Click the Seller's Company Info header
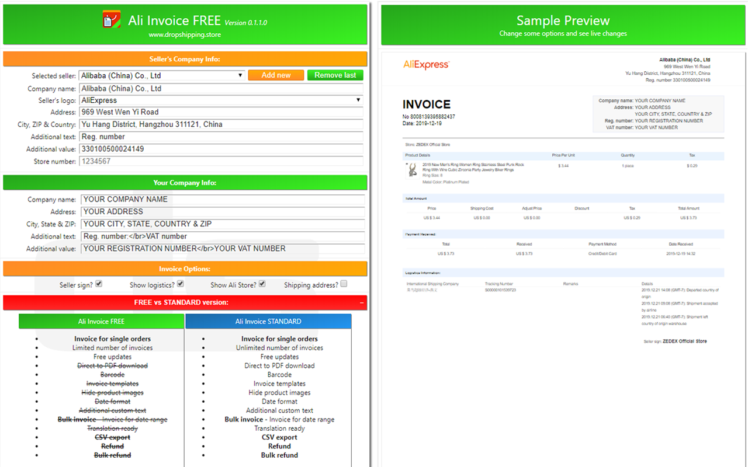This screenshot has height=467, width=748. [185, 59]
